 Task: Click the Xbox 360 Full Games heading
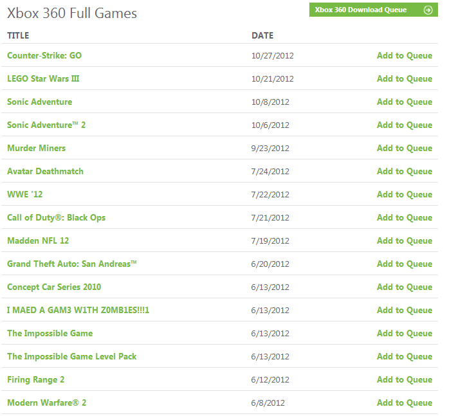[72, 14]
